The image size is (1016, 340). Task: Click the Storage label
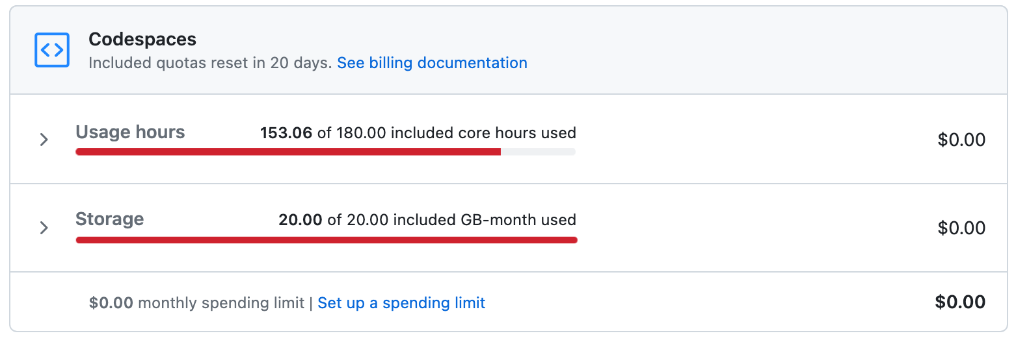pyautogui.click(x=109, y=219)
